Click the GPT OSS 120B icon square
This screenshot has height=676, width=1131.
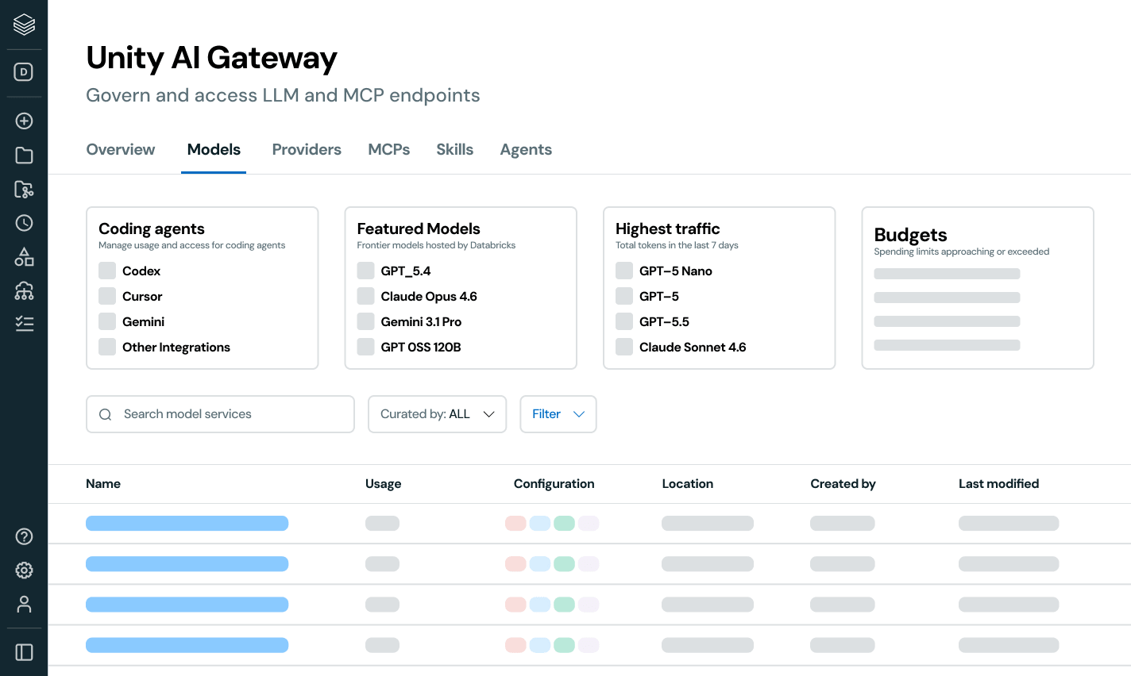point(365,347)
